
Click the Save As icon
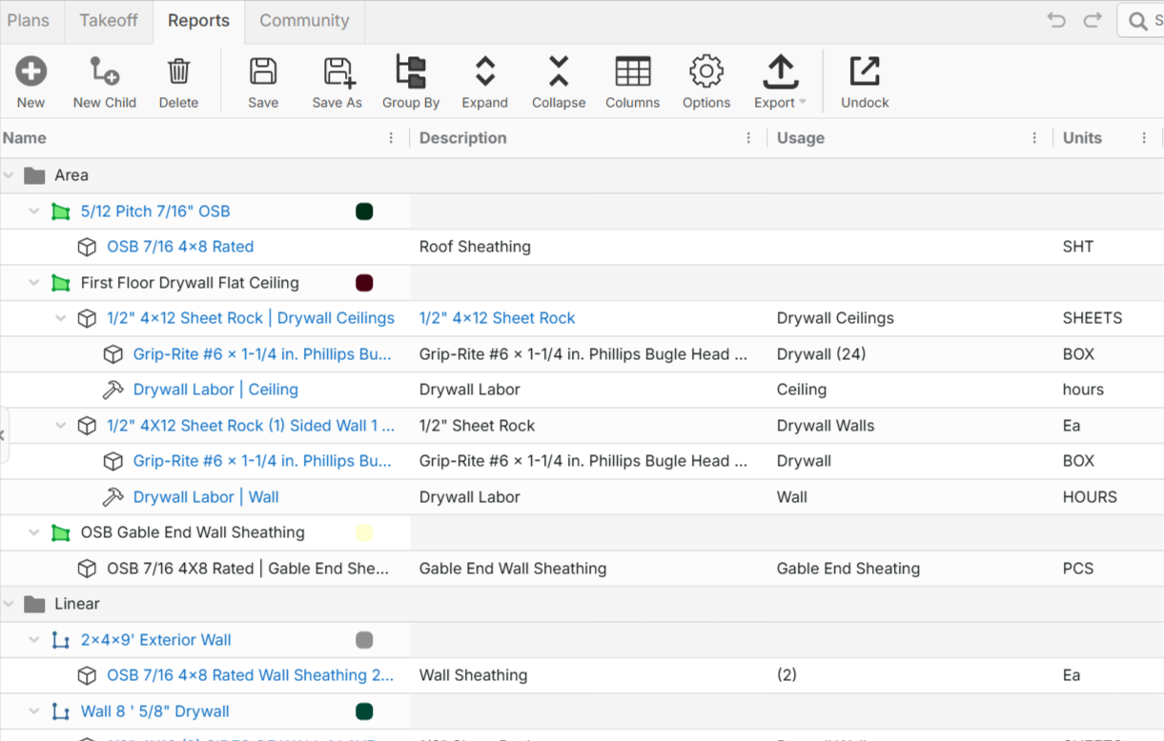tap(338, 71)
